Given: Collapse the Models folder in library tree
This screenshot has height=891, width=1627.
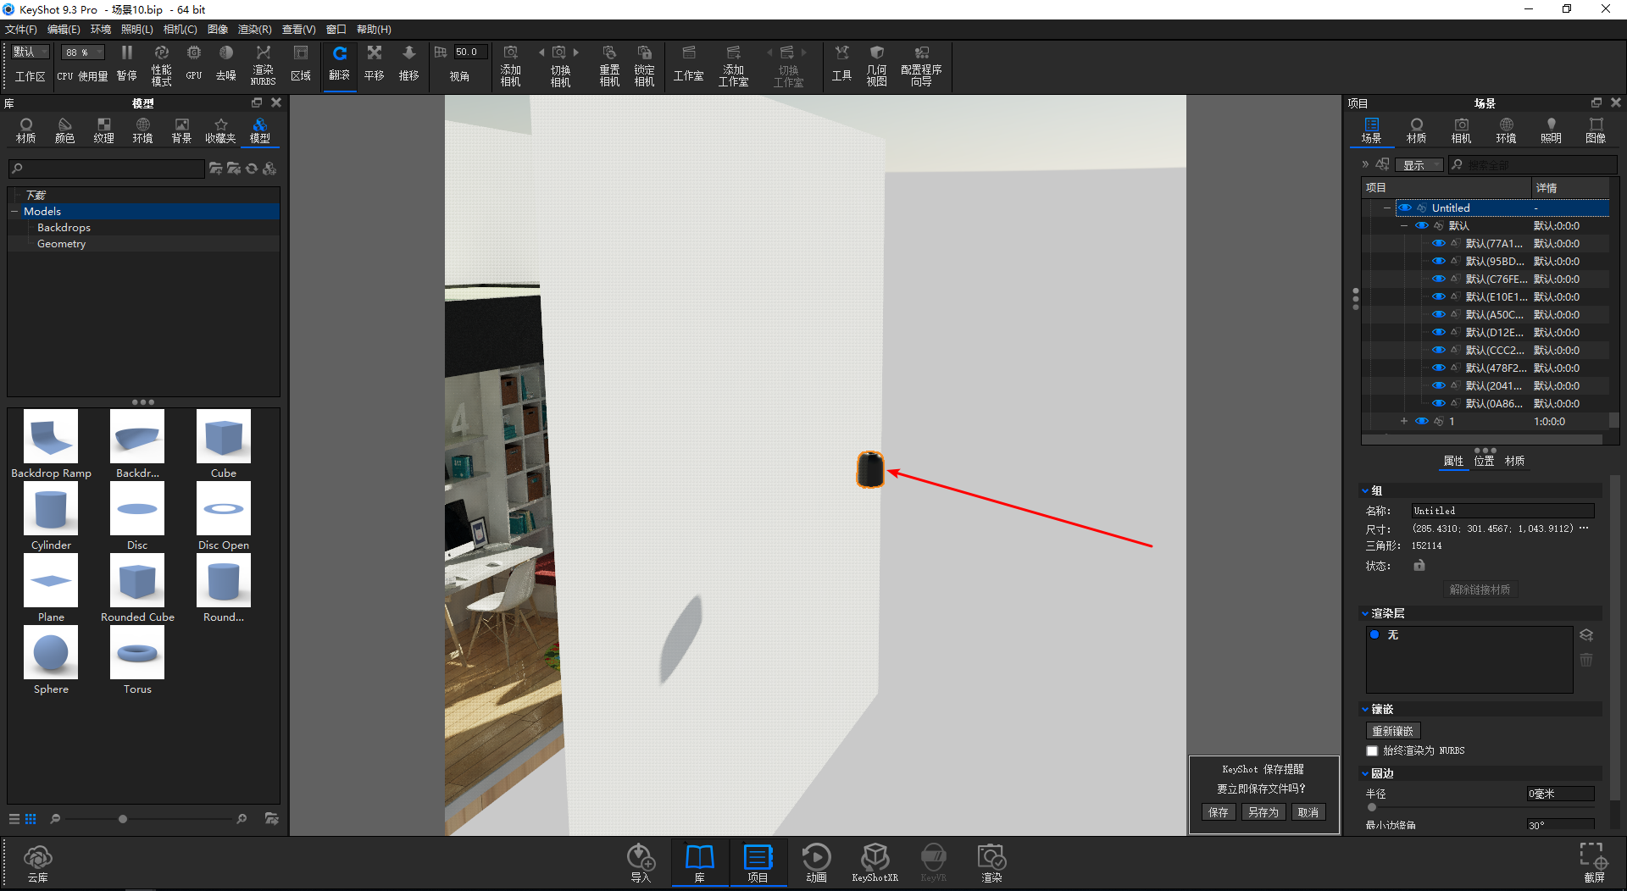Looking at the screenshot, I should 14,212.
